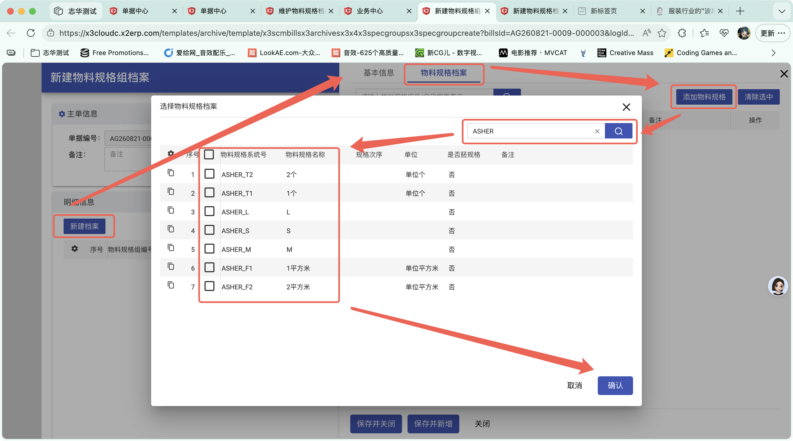Viewport: 793px width, 441px height.
Task: Click the blue search magnifier button
Action: point(618,131)
